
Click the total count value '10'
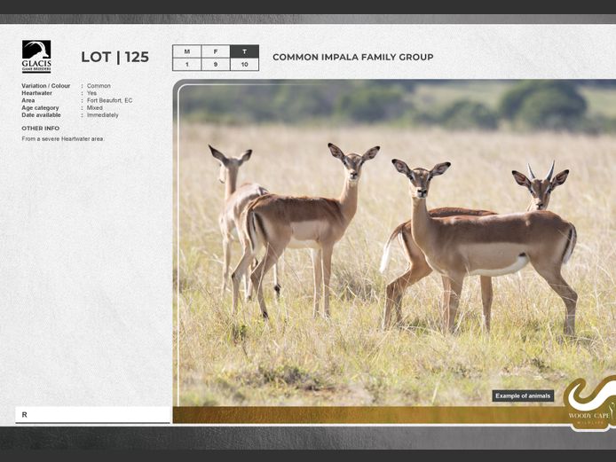(x=244, y=65)
